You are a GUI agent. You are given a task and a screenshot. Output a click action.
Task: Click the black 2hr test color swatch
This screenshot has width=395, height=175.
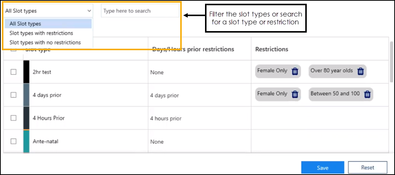point(26,72)
